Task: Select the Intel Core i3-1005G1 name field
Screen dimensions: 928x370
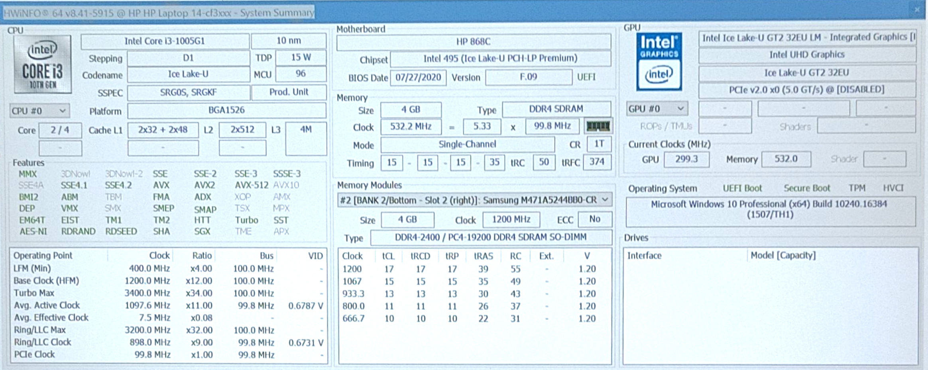Action: pyautogui.click(x=165, y=41)
